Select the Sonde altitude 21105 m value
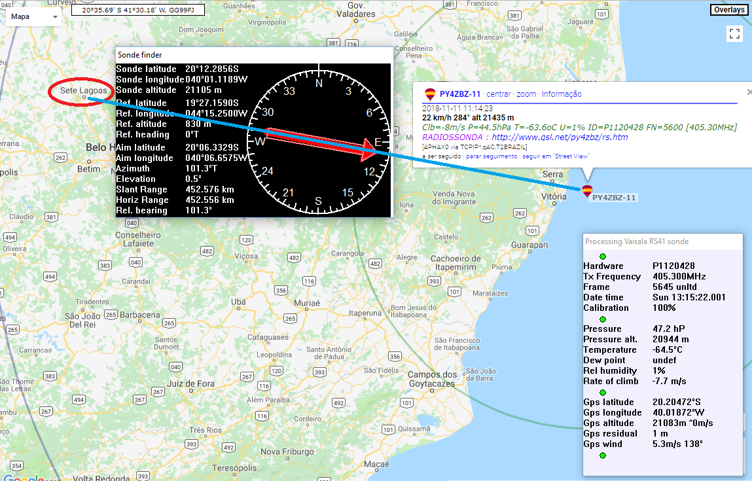Screen dimensions: 752x481 tap(204, 90)
